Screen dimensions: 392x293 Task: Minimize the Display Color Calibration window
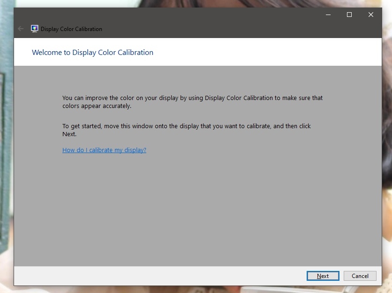(328, 15)
